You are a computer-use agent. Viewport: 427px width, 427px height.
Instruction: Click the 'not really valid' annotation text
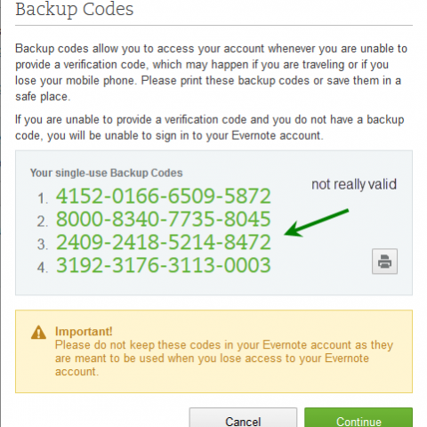[x=354, y=184]
